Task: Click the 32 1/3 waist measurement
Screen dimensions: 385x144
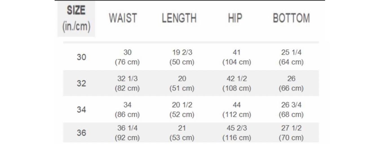Action: click(x=127, y=79)
